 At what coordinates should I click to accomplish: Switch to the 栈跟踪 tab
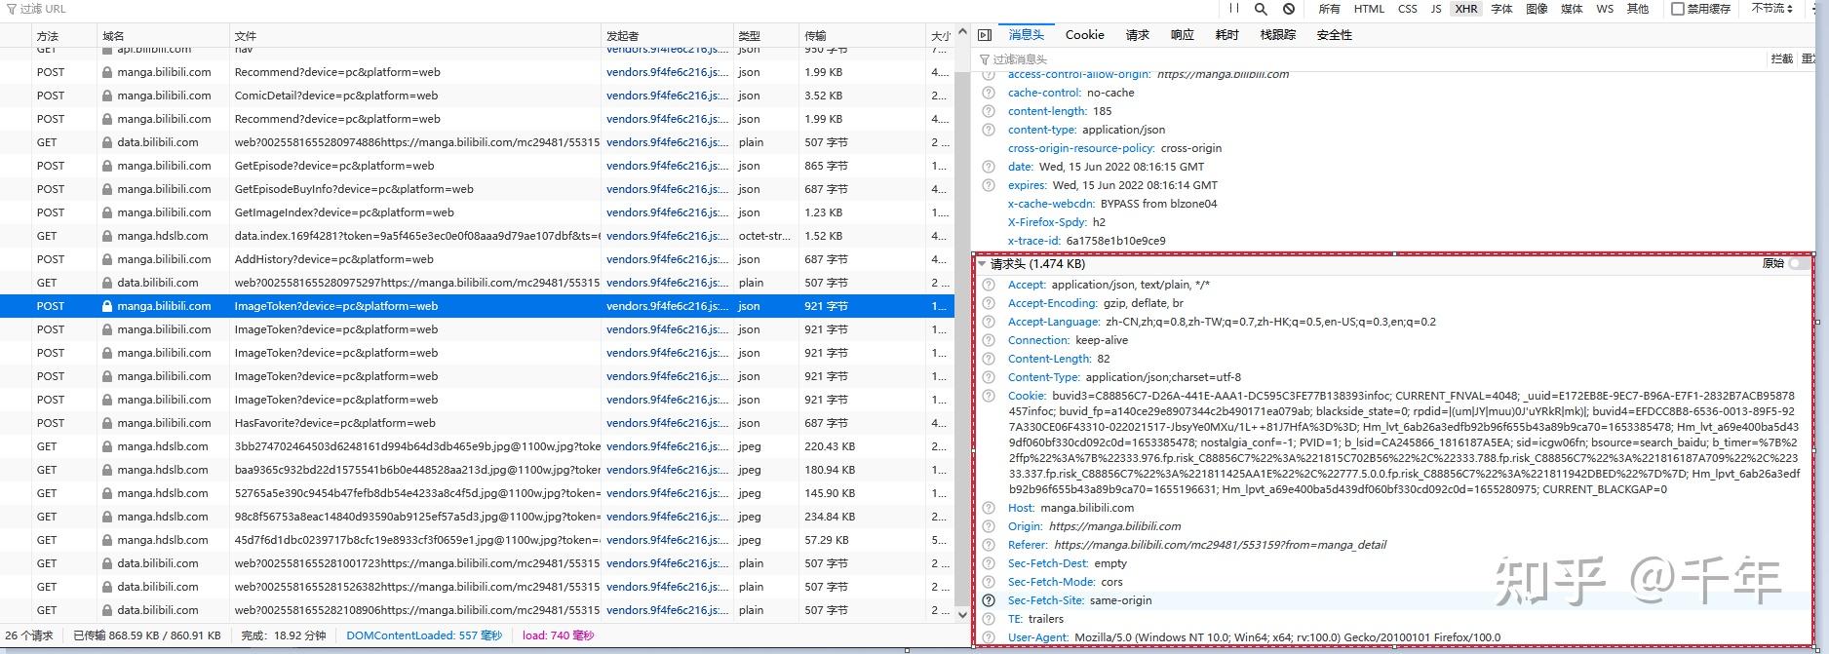click(1278, 35)
